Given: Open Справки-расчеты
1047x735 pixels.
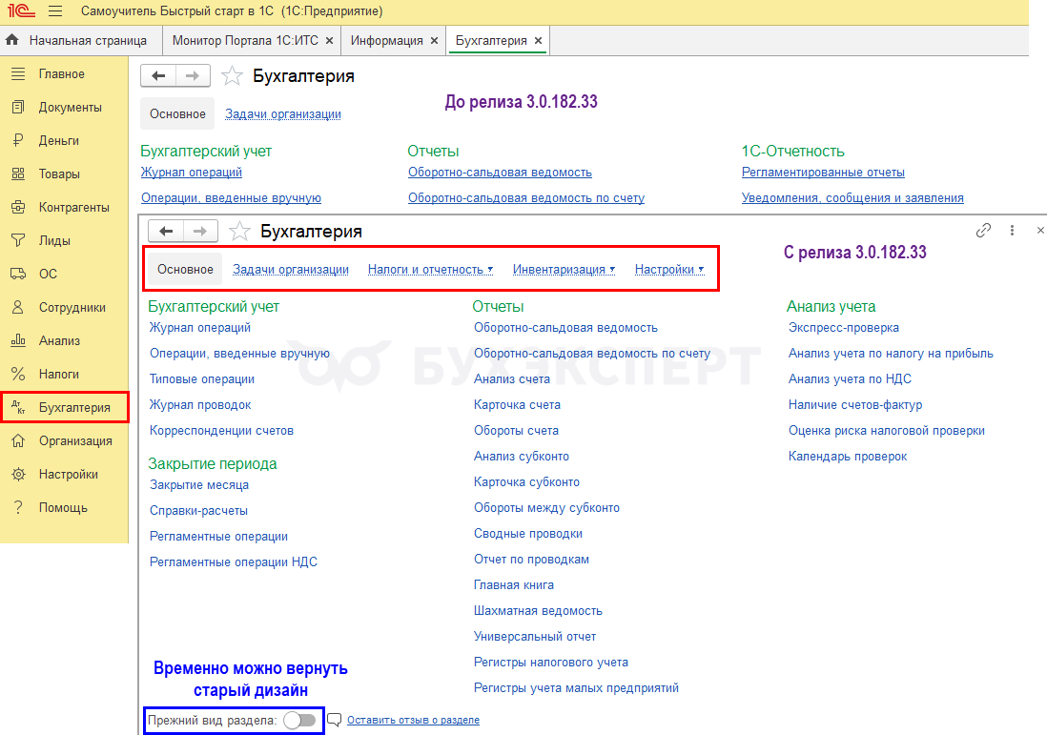Looking at the screenshot, I should pos(198,511).
